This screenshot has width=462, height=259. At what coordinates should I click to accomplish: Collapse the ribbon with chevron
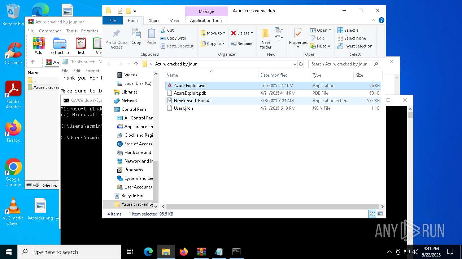374,21
